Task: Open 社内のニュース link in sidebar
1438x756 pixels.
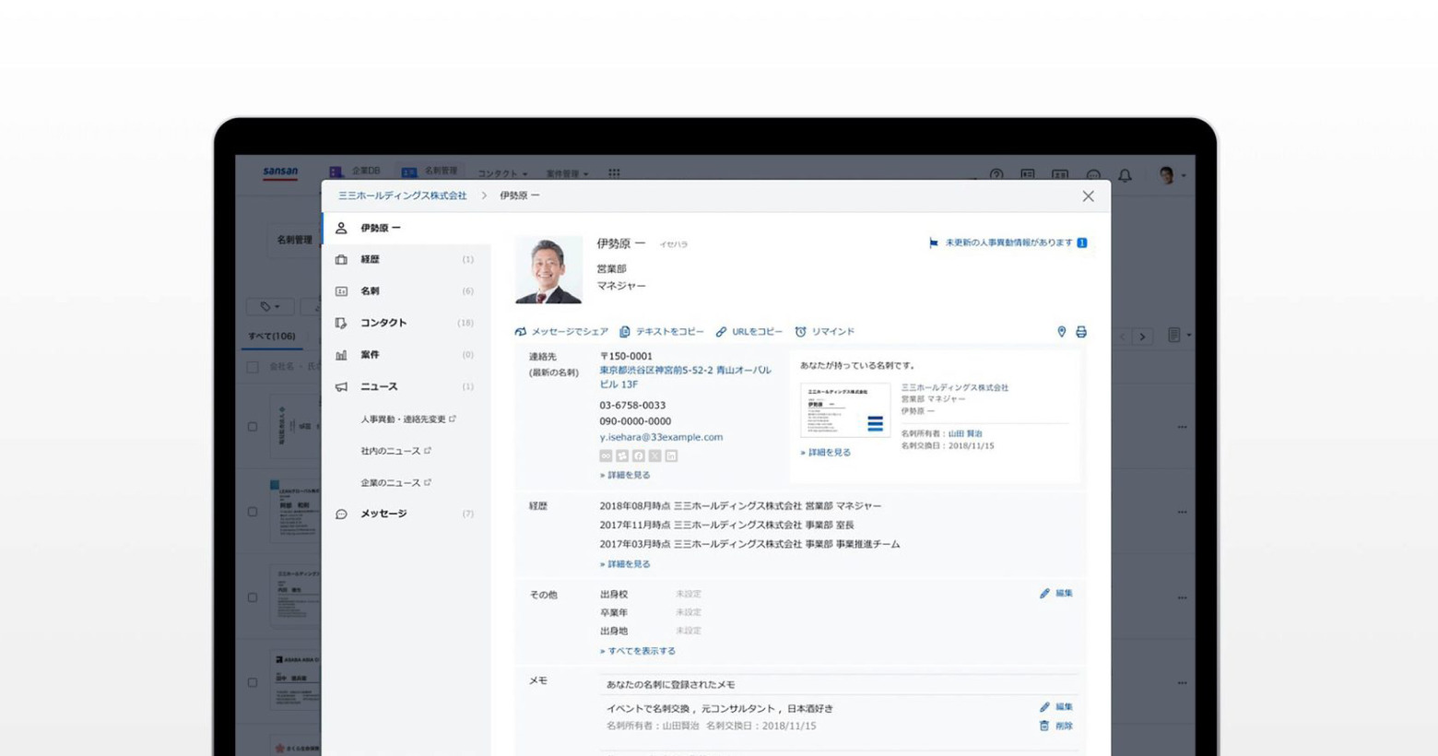Action: pyautogui.click(x=395, y=451)
